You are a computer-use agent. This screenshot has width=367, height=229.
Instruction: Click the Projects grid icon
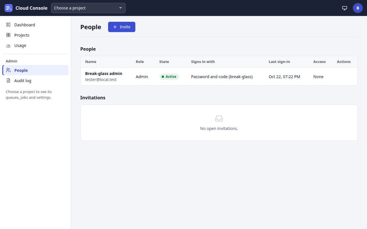coord(8,35)
